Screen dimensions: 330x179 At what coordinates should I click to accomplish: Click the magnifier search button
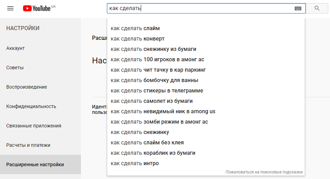[317, 8]
